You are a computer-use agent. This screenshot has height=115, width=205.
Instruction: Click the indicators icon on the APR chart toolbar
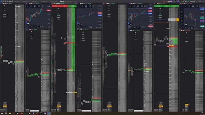coord(86,6)
